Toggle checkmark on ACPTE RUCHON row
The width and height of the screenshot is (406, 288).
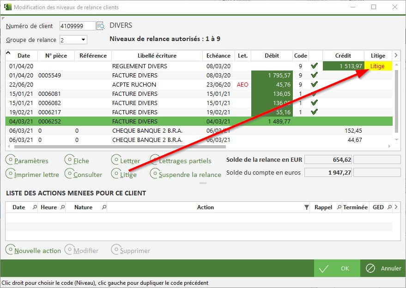tap(315, 84)
